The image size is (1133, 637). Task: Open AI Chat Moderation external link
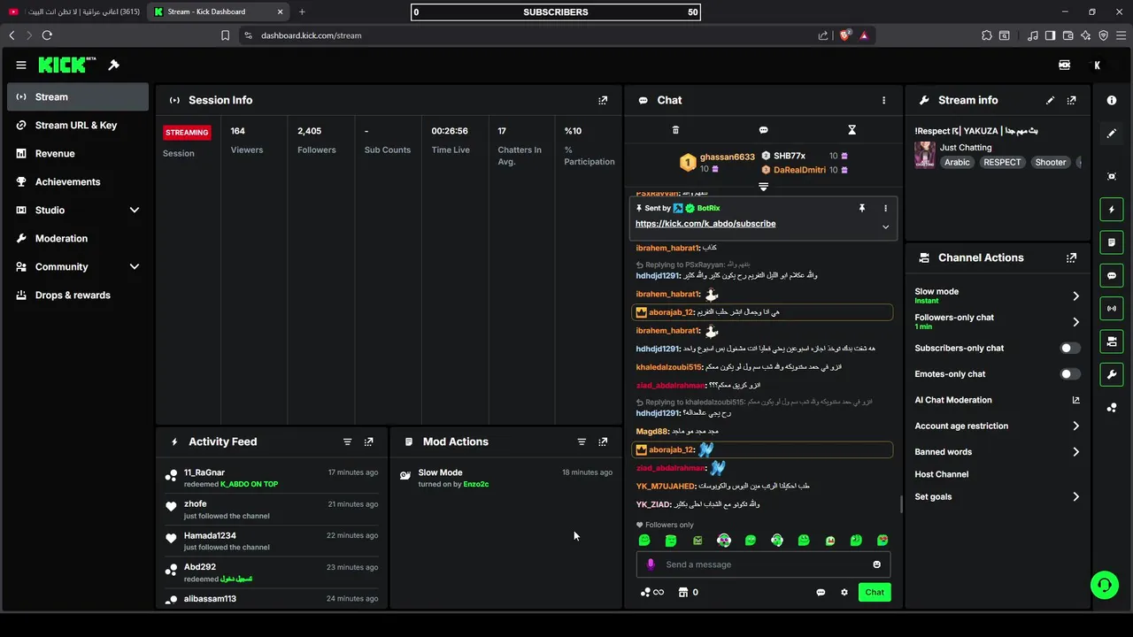[x=1075, y=400]
